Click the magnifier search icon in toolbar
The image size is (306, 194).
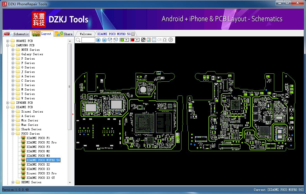pos(78,40)
